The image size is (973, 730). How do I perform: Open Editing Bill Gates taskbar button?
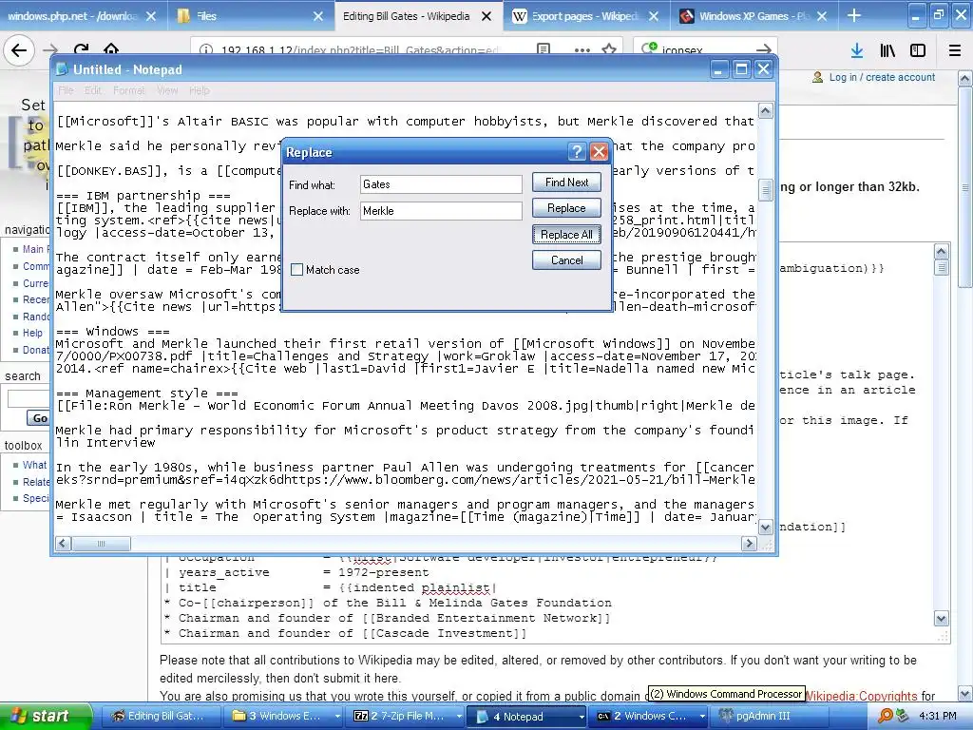tap(159, 717)
